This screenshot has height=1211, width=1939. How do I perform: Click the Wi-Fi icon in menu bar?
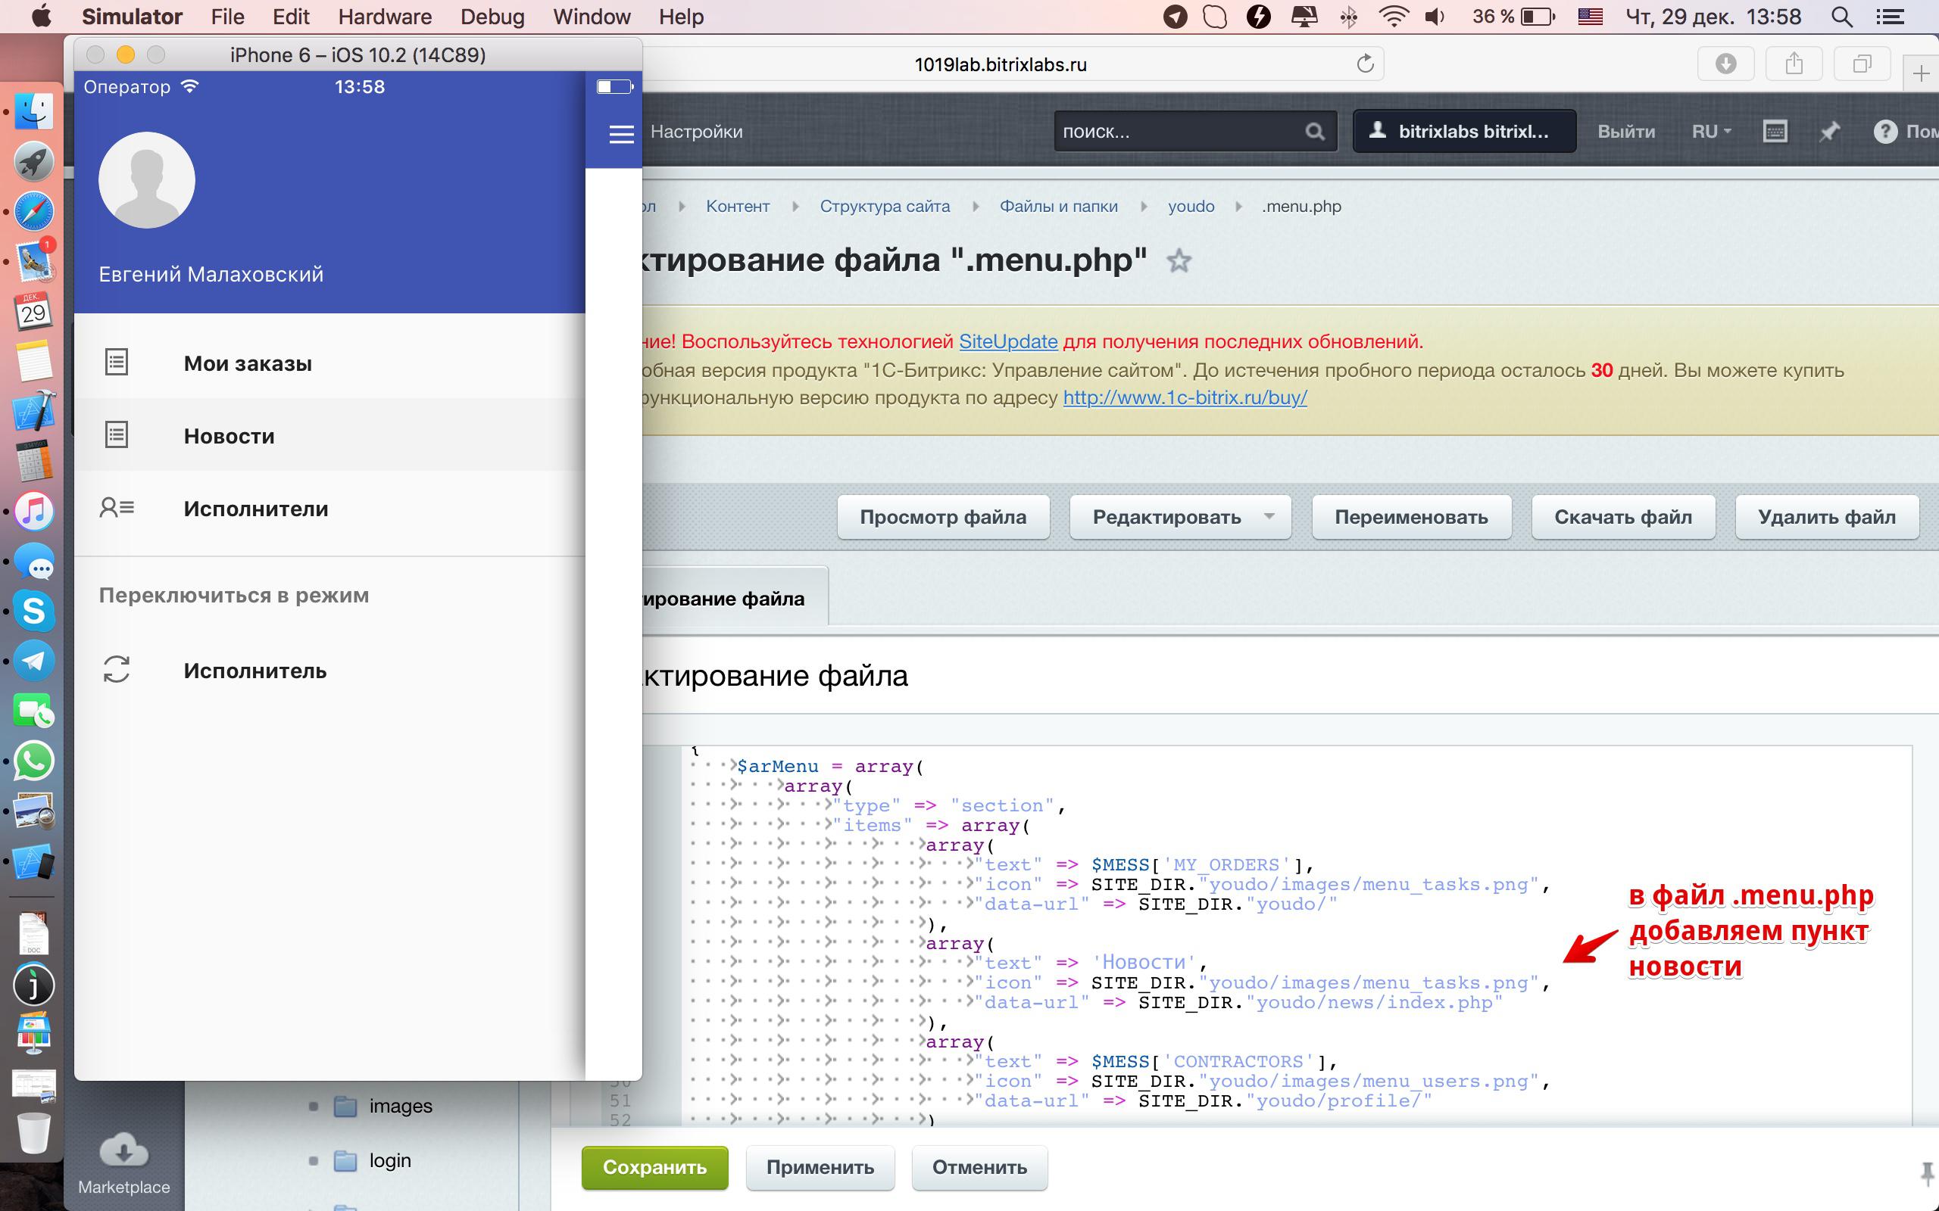pyautogui.click(x=1394, y=17)
